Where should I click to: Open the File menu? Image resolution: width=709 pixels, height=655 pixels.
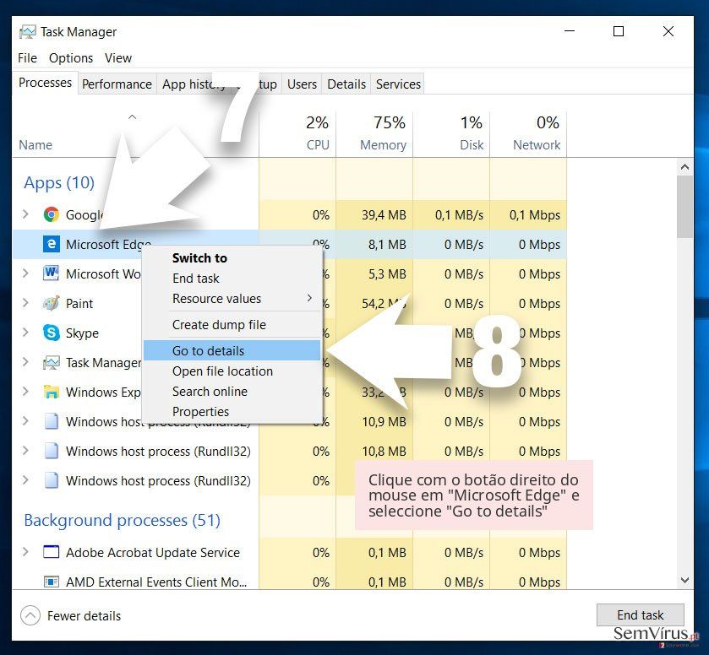27,58
